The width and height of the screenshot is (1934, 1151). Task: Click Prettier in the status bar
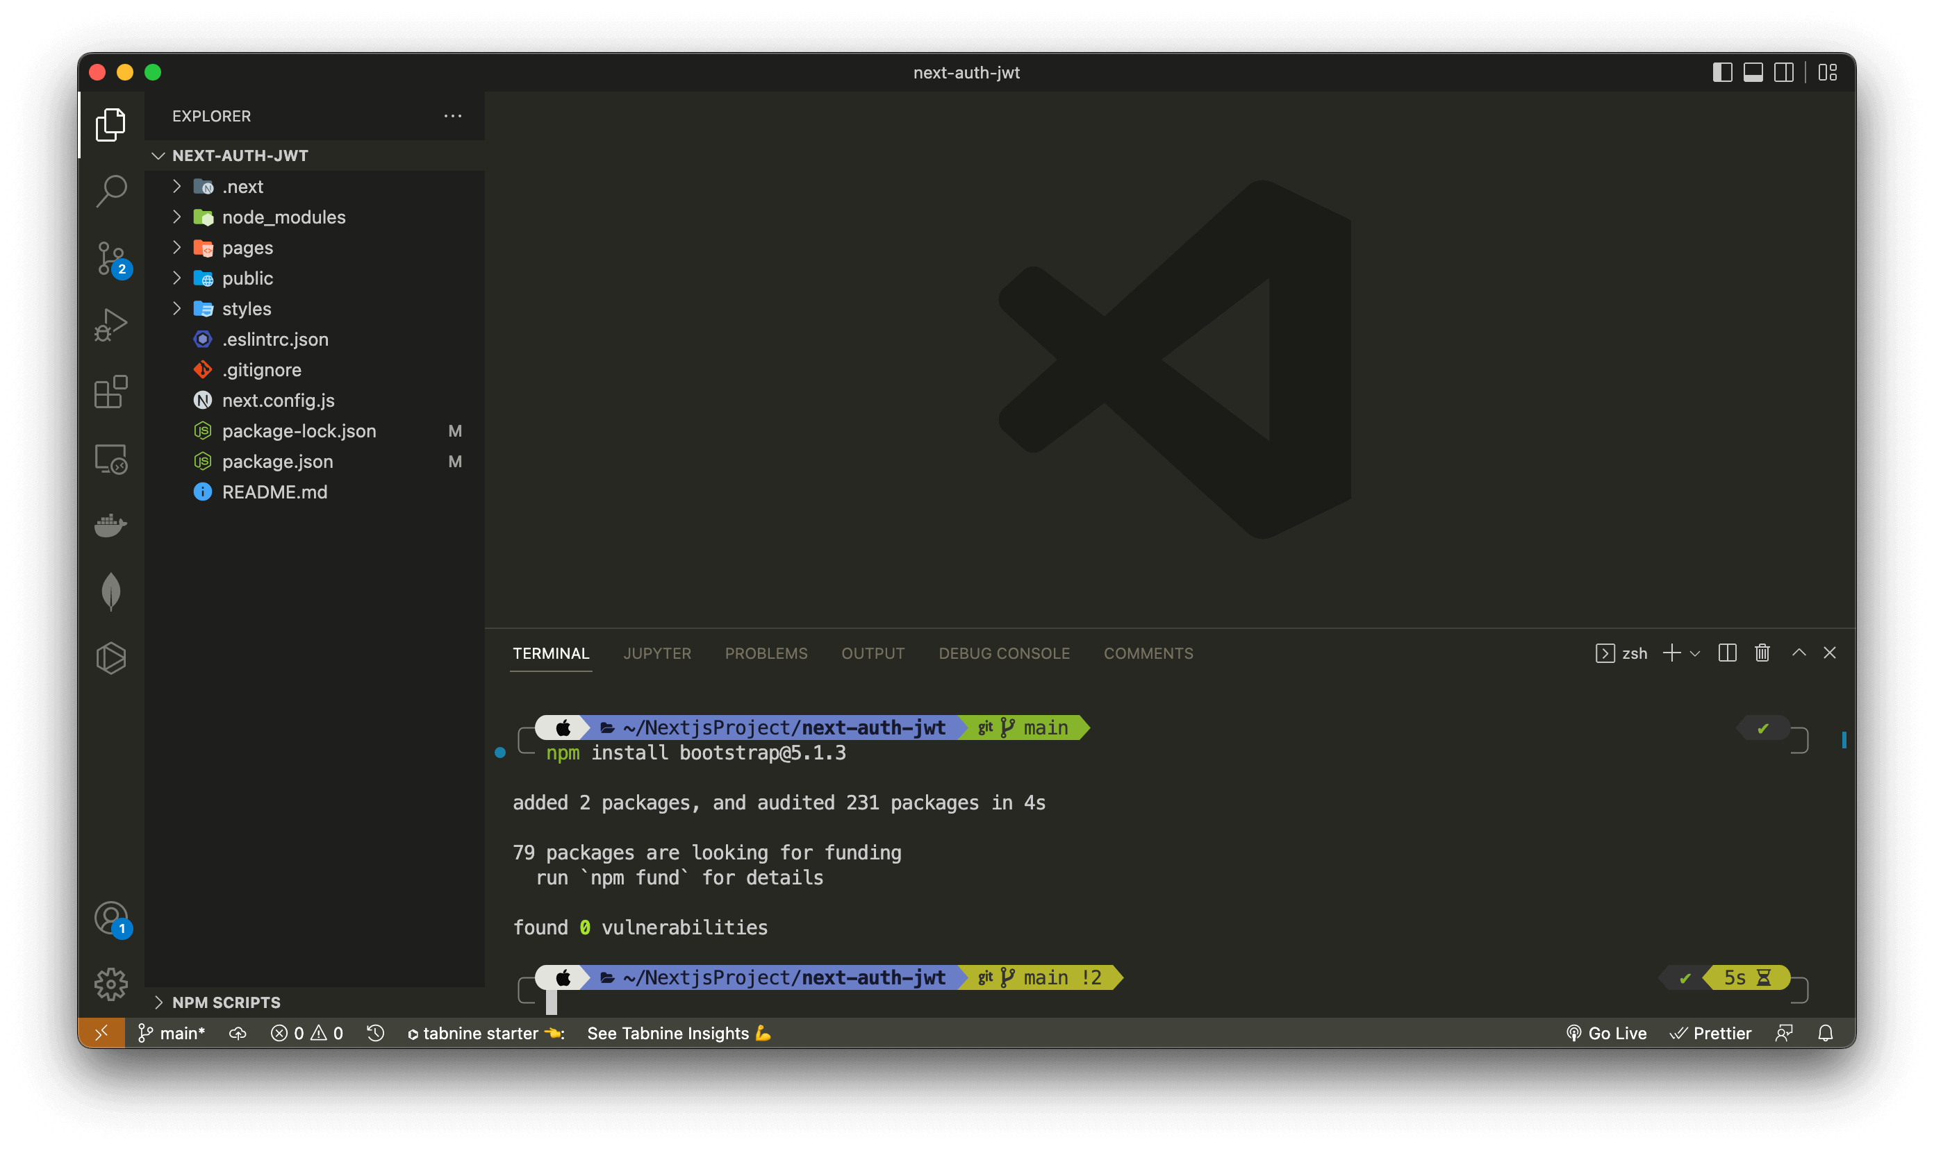point(1711,1033)
